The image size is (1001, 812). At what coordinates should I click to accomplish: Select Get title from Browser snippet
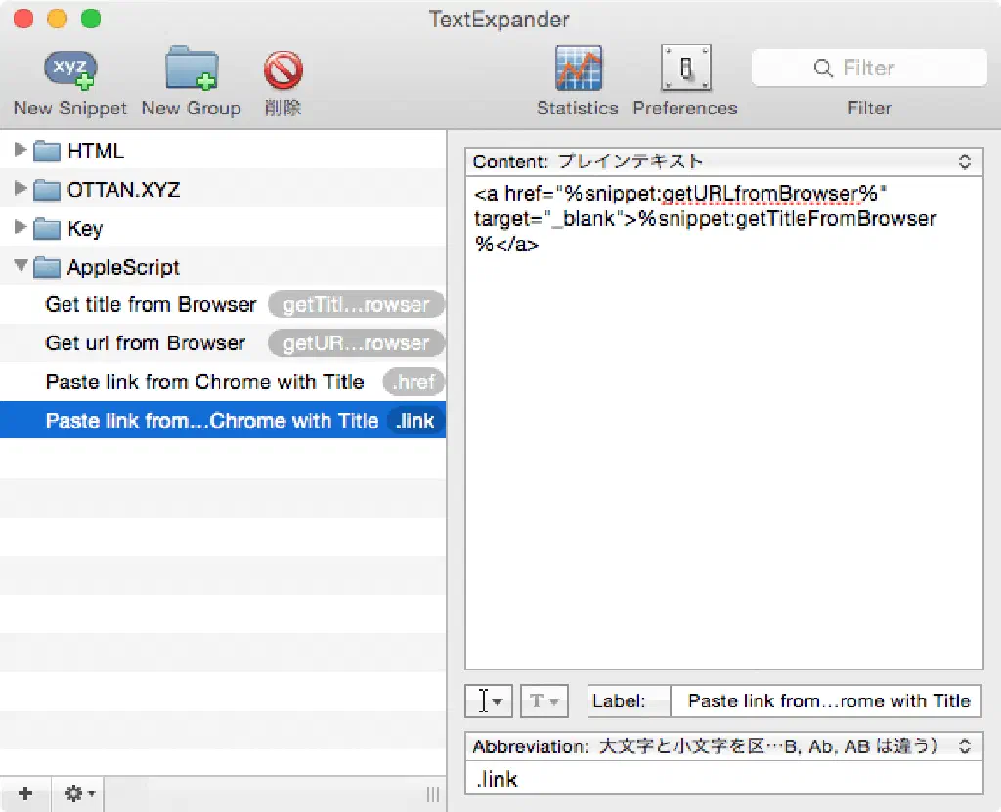click(x=152, y=305)
